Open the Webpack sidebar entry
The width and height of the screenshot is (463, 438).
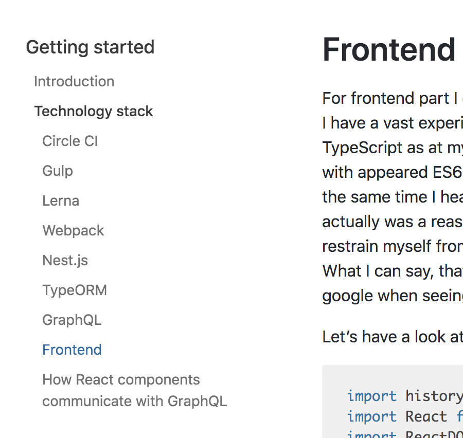[x=73, y=230]
